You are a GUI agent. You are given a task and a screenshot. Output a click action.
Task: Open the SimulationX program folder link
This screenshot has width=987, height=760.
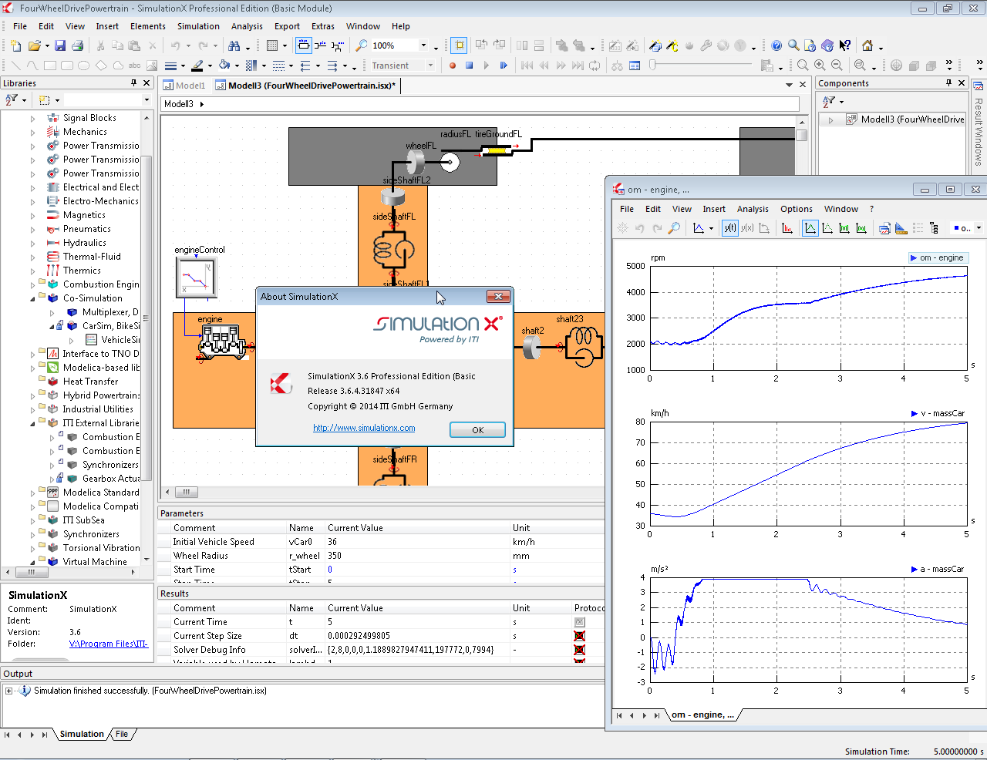coord(109,644)
